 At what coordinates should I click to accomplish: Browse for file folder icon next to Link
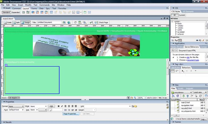[136, 106]
